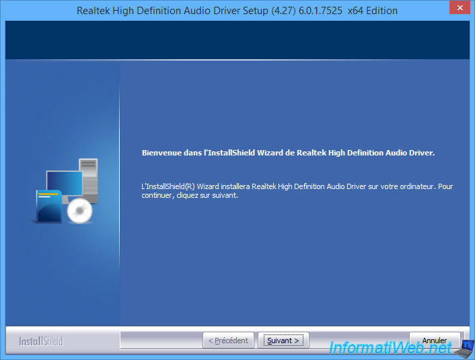Click the computer and disc installer graphic

pos(65,191)
